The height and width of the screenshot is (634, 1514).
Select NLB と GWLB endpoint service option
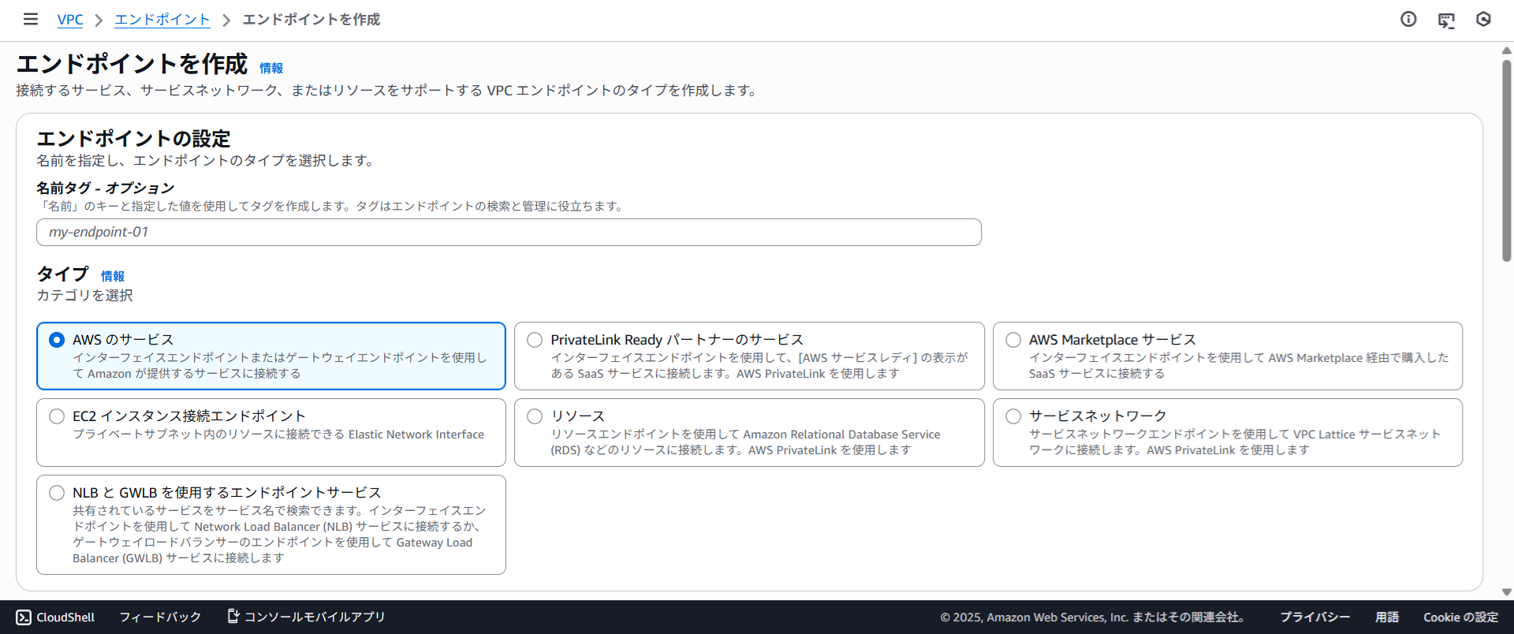click(57, 493)
